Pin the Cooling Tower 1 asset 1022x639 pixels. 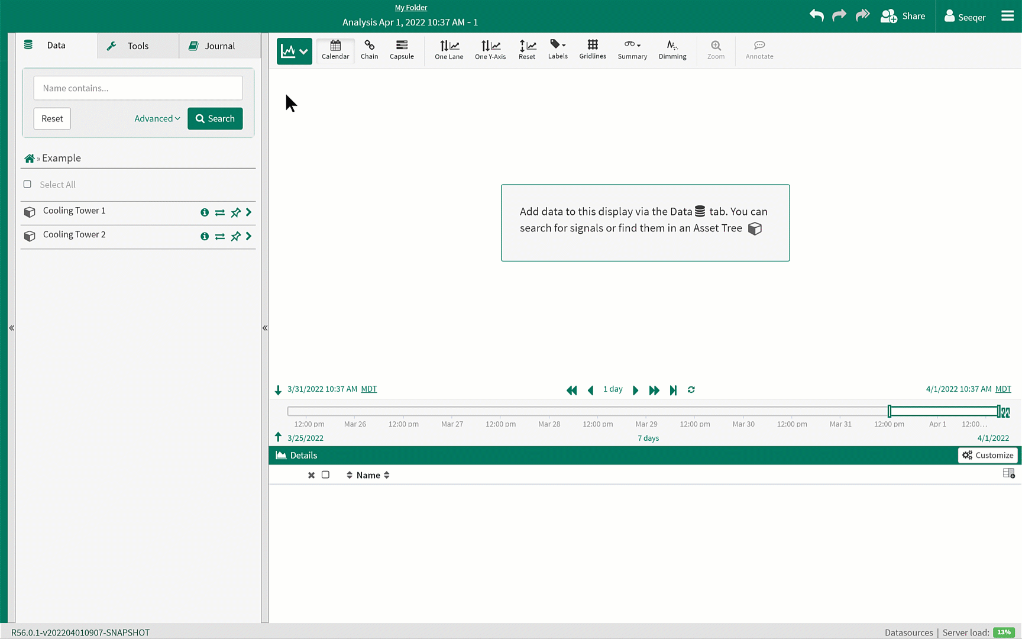[236, 212]
